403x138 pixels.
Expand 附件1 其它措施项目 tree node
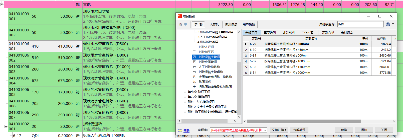tap(185, 102)
